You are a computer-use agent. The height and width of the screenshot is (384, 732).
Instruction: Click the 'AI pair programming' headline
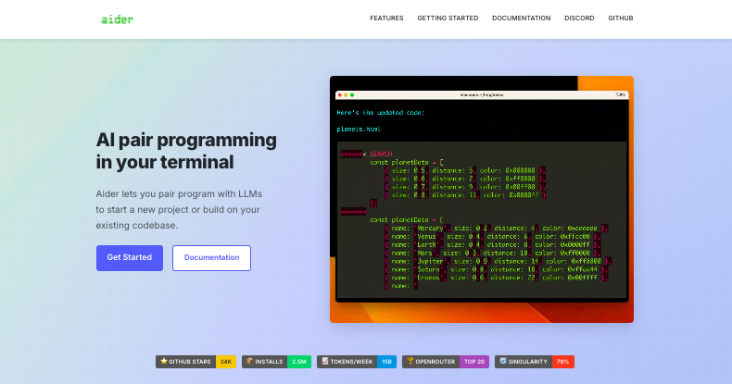tap(186, 151)
